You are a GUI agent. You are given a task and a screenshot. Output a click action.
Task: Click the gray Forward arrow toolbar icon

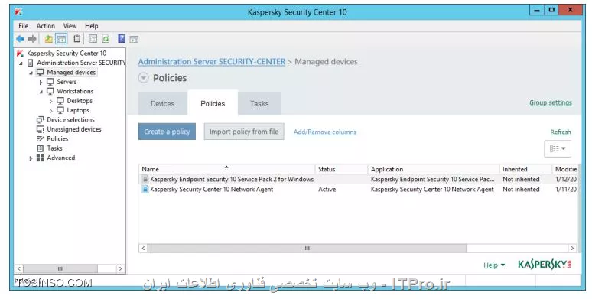coord(32,38)
